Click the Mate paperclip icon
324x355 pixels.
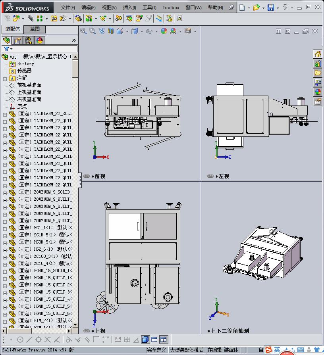coord(30,18)
